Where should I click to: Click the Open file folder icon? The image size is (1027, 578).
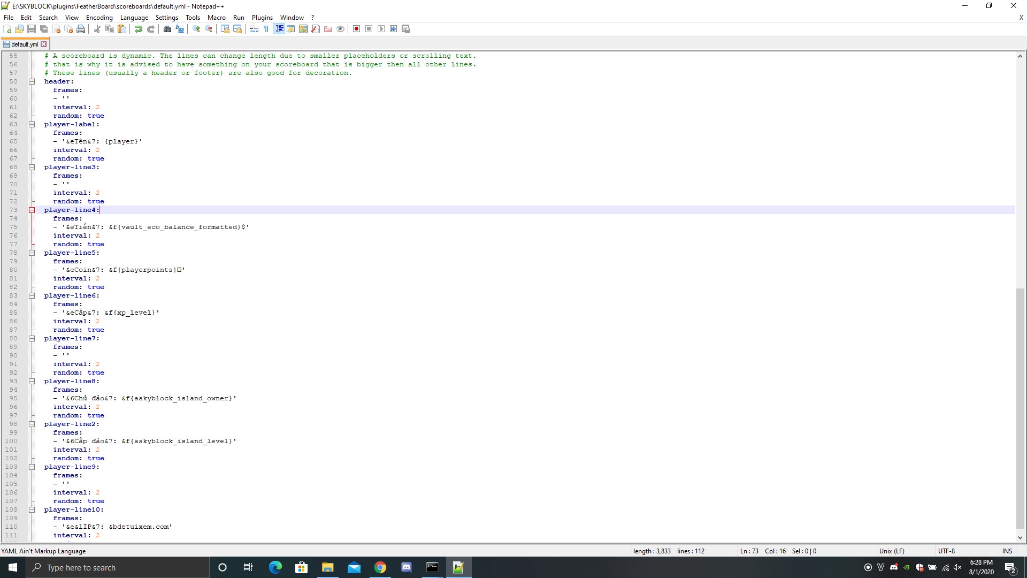click(x=19, y=29)
